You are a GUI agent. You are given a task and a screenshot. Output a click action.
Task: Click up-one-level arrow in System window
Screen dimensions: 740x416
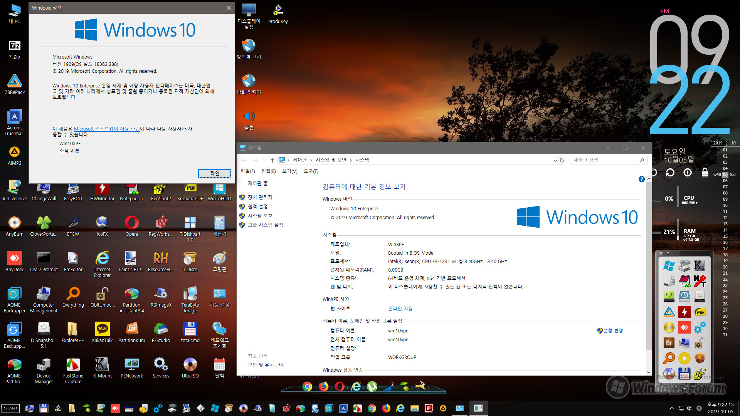coord(272,160)
